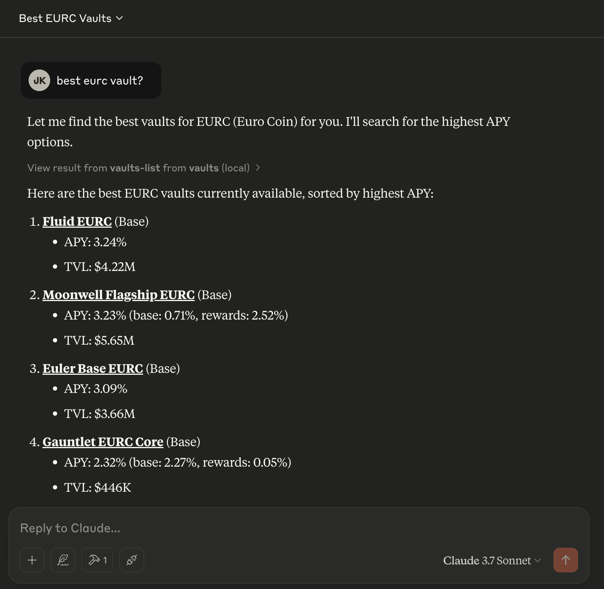Open the hammer tools icon

point(94,560)
